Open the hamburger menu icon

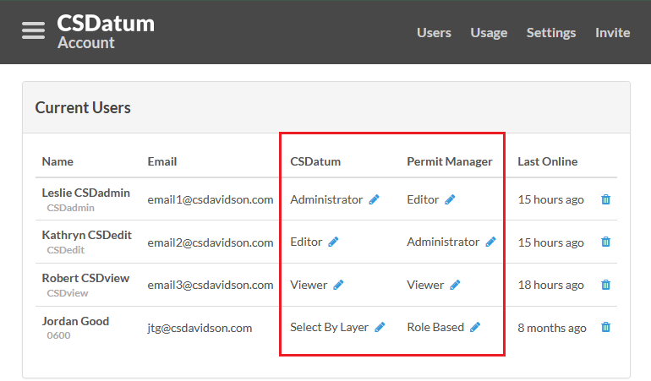pyautogui.click(x=33, y=30)
